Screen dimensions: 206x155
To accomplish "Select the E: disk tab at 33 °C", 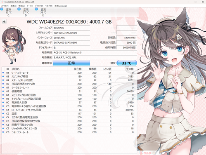I will 43,12.
